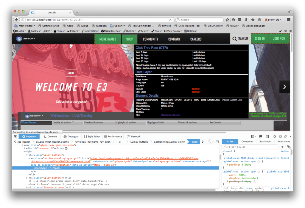Activate the element picker icon in devtools
The image size is (305, 208).
click(x=15, y=136)
